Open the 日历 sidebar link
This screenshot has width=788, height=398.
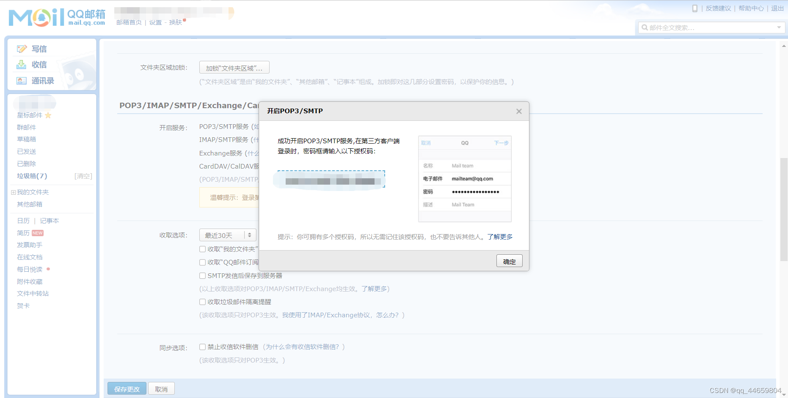23,221
